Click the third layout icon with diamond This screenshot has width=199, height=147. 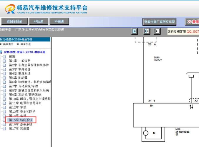[x=157, y=31]
